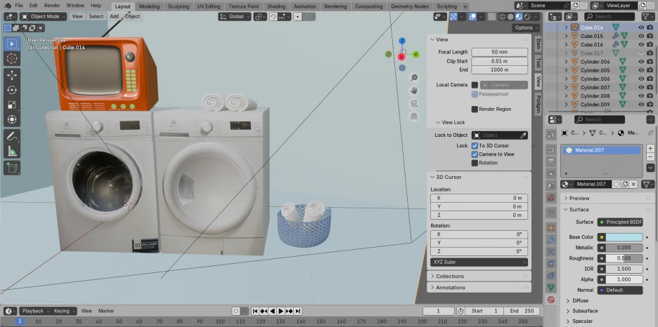Click the Focal Length field

coord(499,52)
